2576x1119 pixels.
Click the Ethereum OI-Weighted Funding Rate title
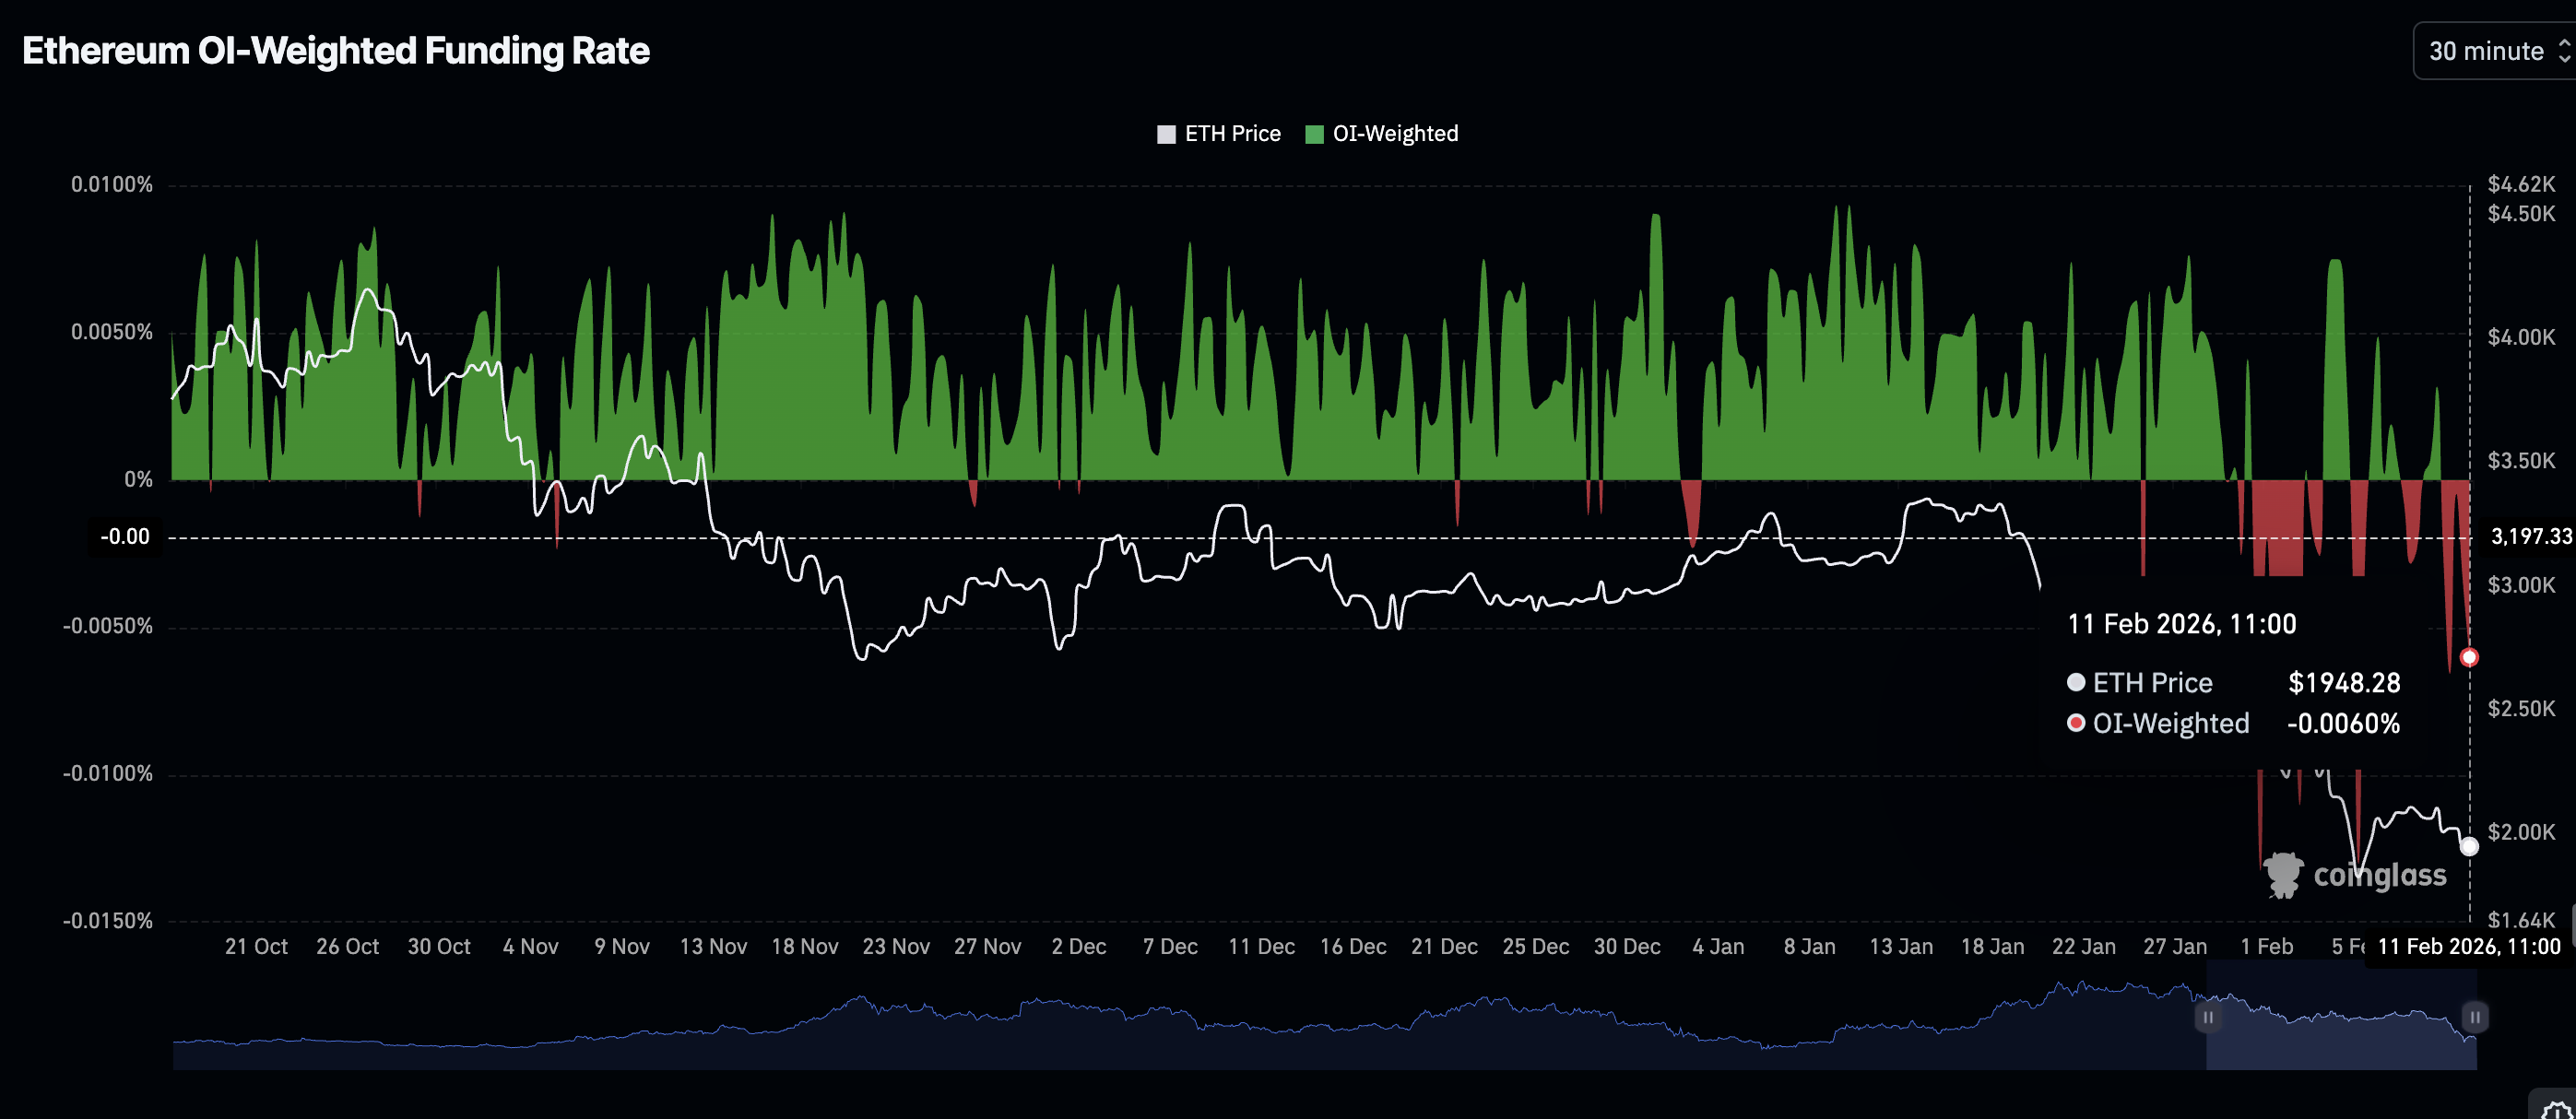pos(336,51)
